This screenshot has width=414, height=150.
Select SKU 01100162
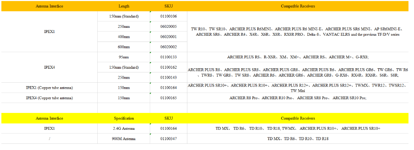[x=169, y=67]
